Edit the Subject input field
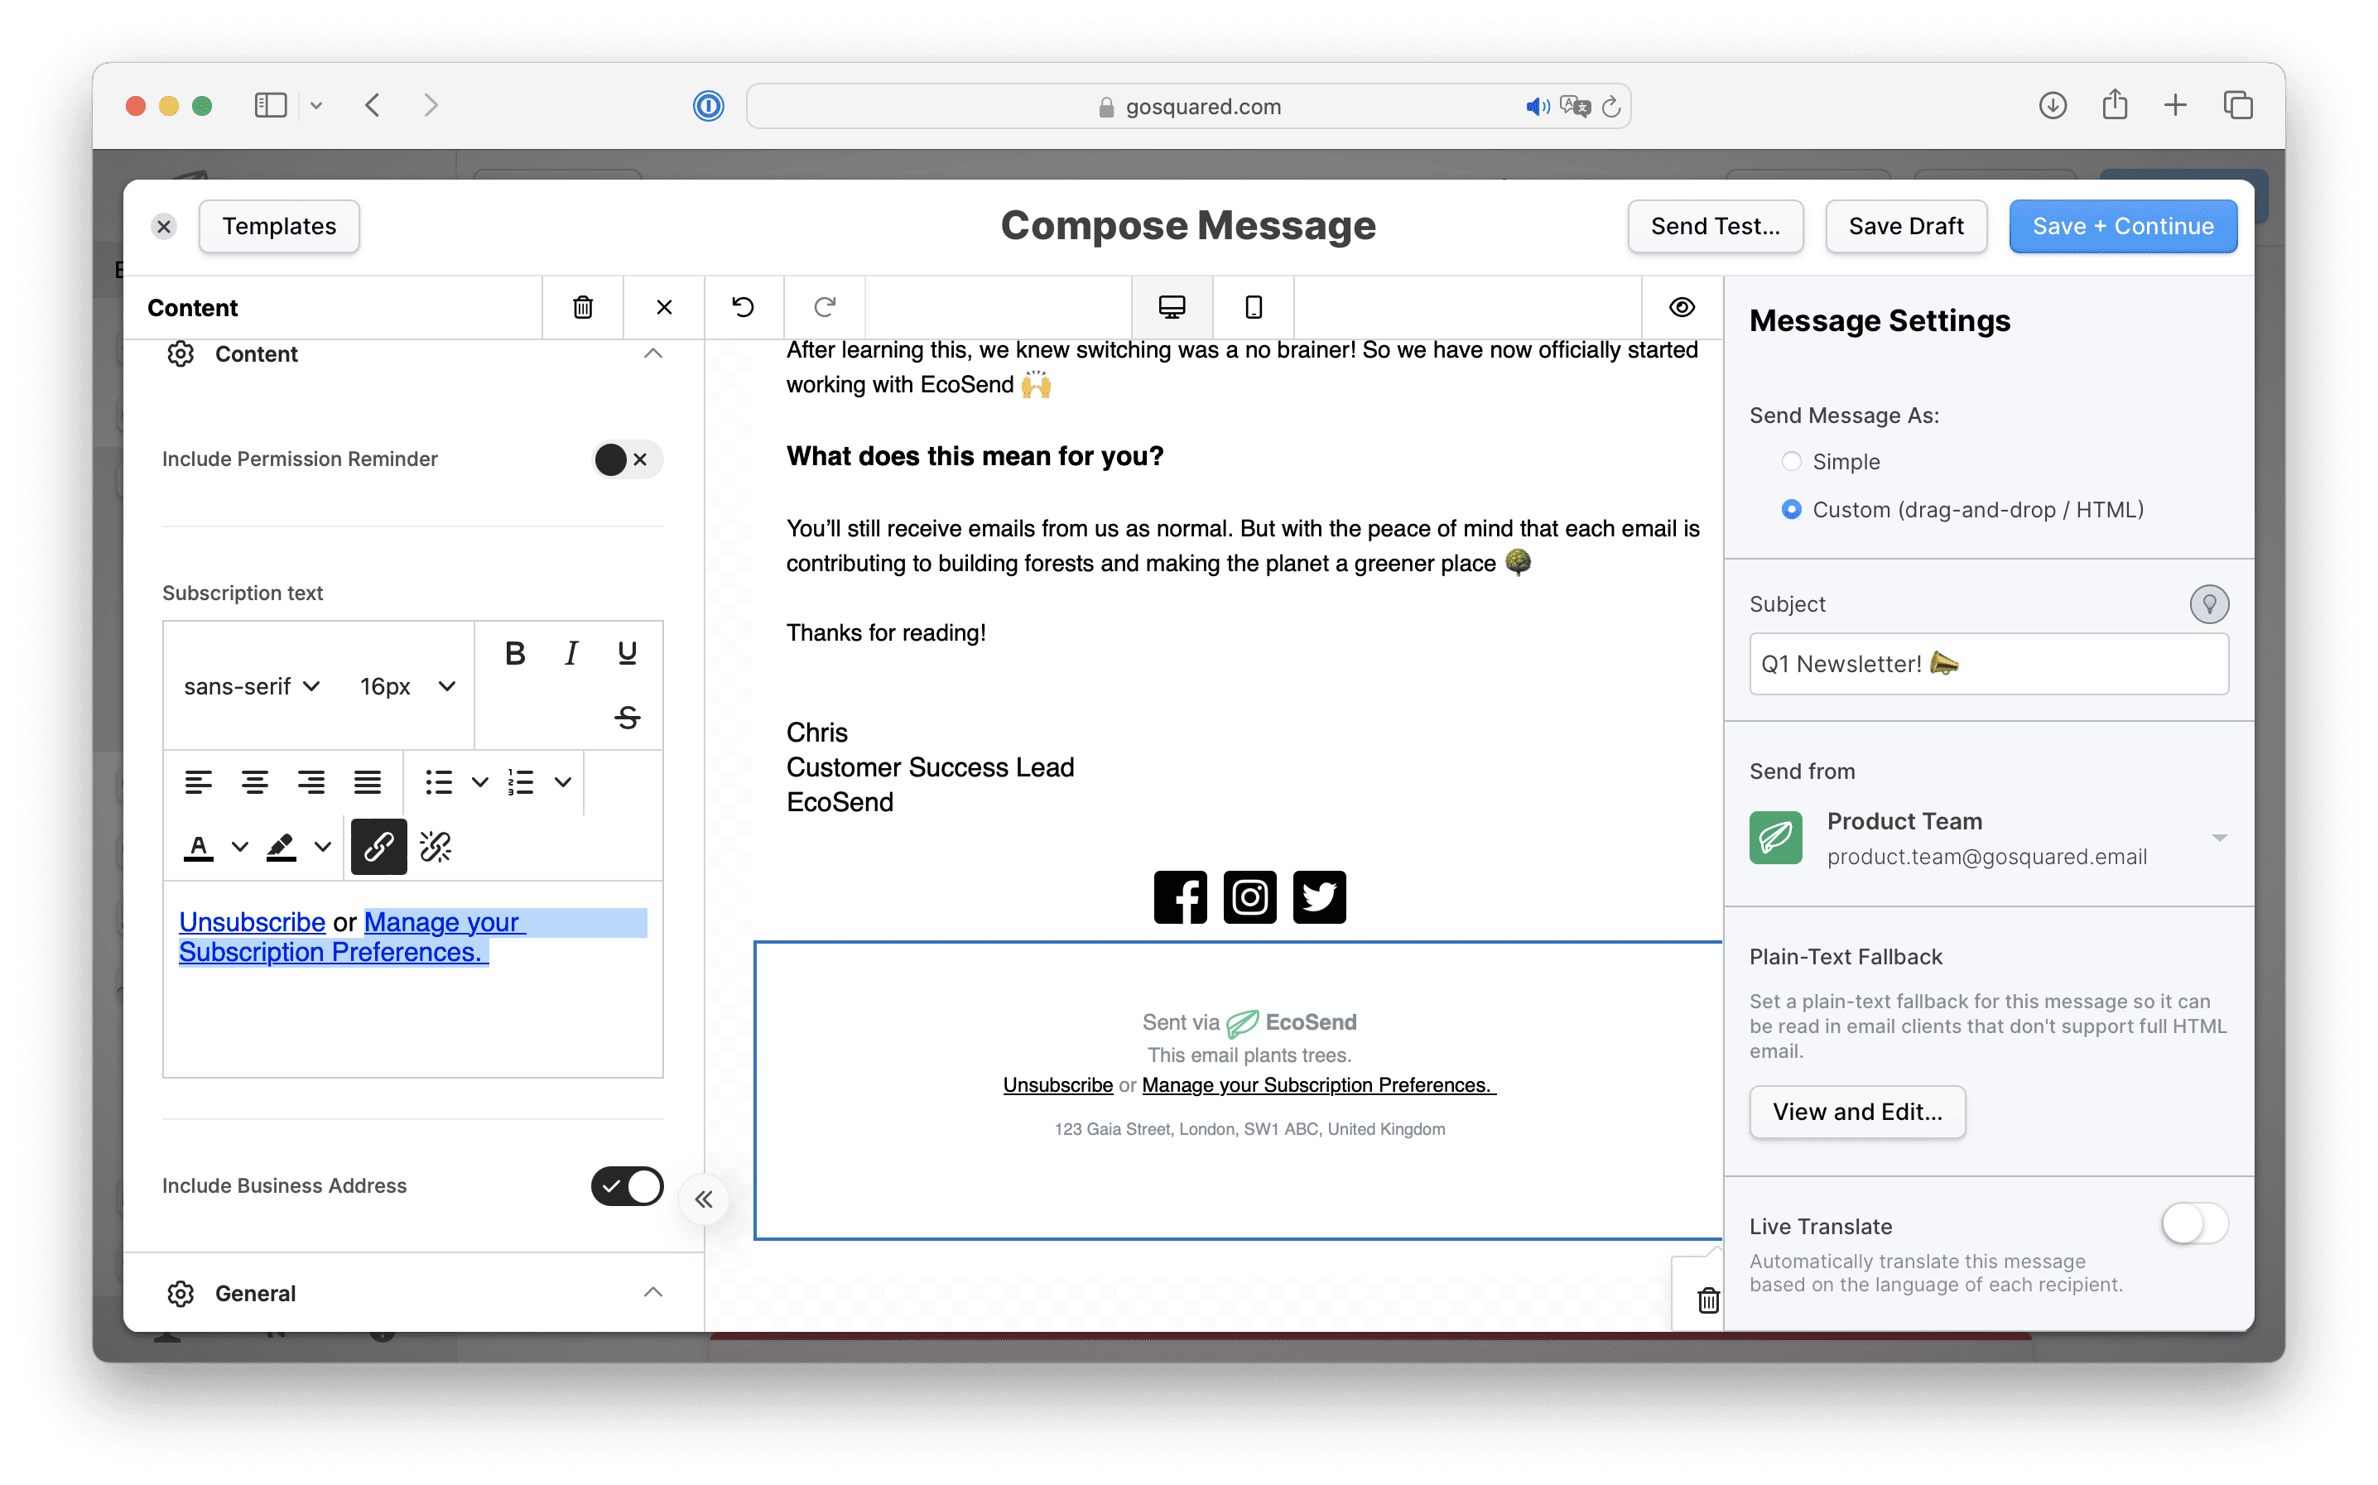Image resolution: width=2378 pixels, height=1485 pixels. pos(1988,665)
